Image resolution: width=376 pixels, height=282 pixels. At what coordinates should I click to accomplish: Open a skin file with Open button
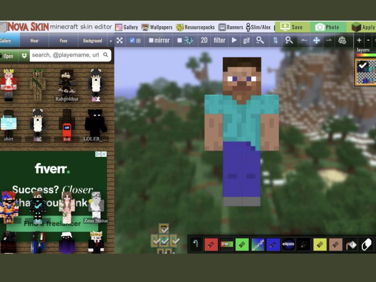[8, 56]
